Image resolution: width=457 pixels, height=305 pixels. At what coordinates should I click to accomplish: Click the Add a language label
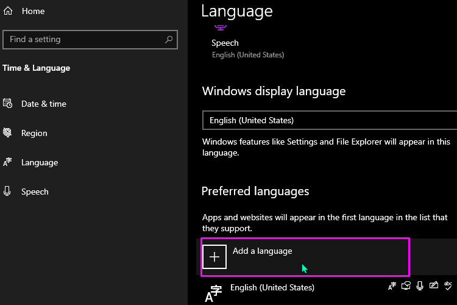(x=262, y=251)
